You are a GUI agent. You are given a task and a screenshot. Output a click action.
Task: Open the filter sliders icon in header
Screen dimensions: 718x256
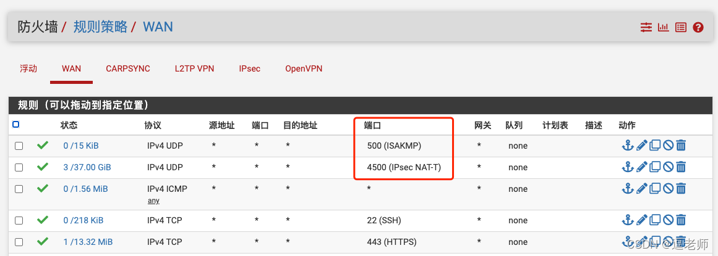tap(646, 27)
